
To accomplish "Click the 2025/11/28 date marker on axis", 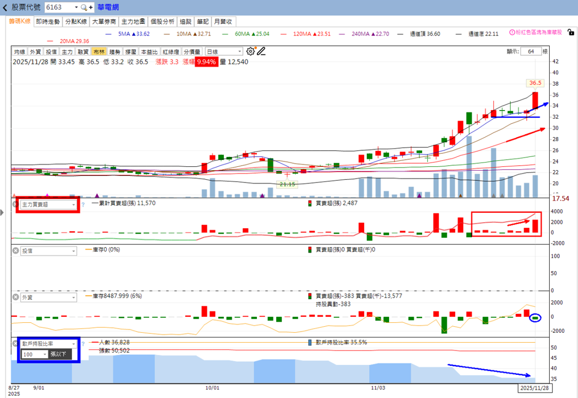I will coord(534,388).
